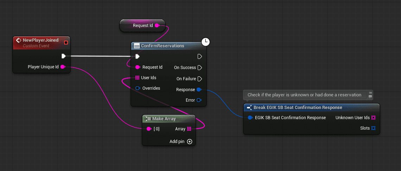The image size is (401, 171).
Task: Click the Overrides input pin
Action: coord(138,88)
